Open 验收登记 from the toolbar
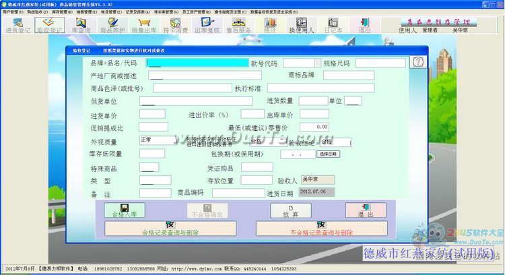This screenshot has height=275, width=505. pos(48,26)
